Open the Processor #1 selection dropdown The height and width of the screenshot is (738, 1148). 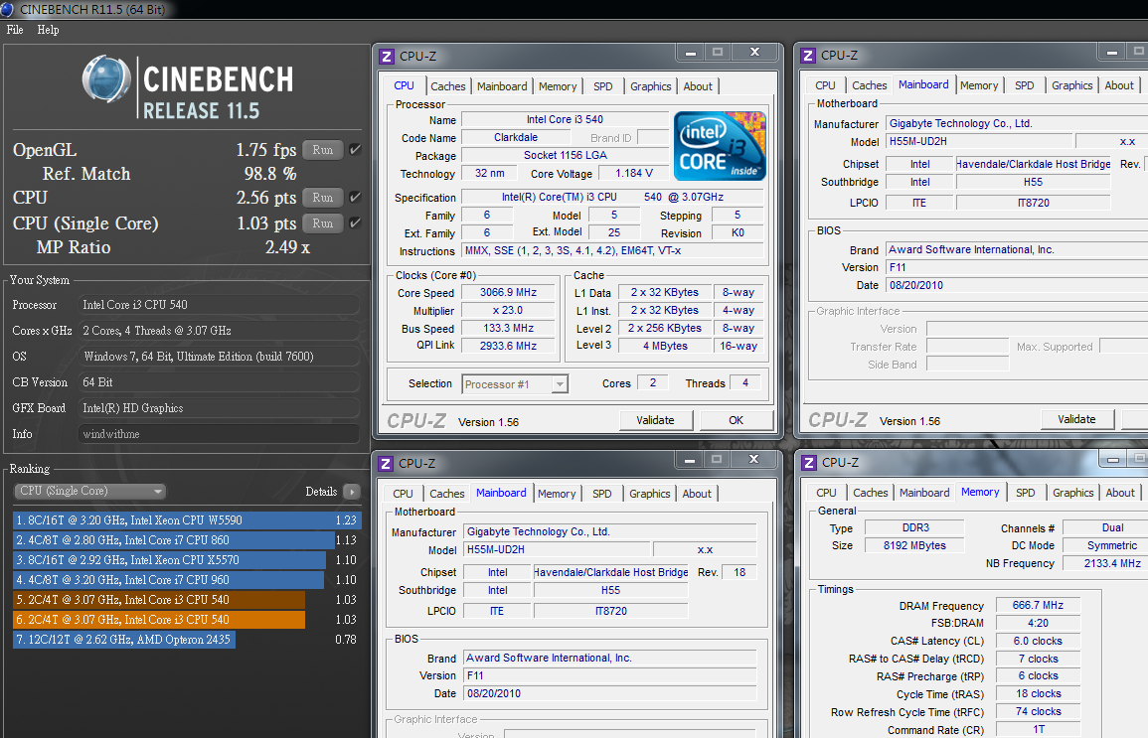(x=515, y=384)
